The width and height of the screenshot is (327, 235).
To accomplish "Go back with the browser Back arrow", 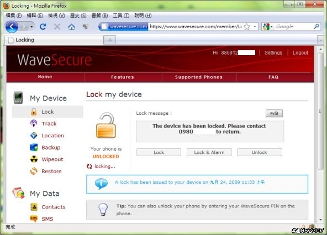I will point(12,26).
